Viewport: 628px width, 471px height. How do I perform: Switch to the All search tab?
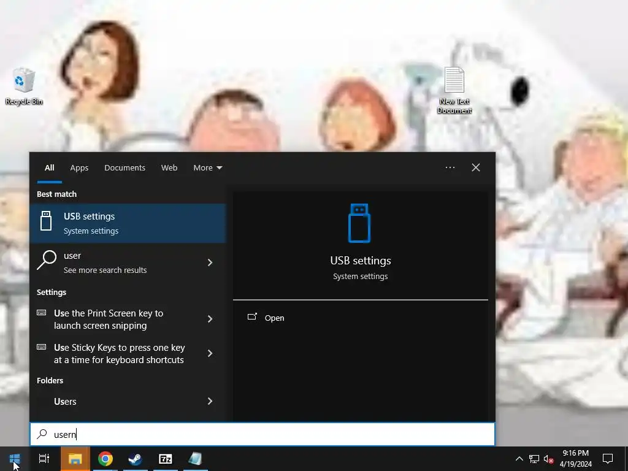click(49, 168)
